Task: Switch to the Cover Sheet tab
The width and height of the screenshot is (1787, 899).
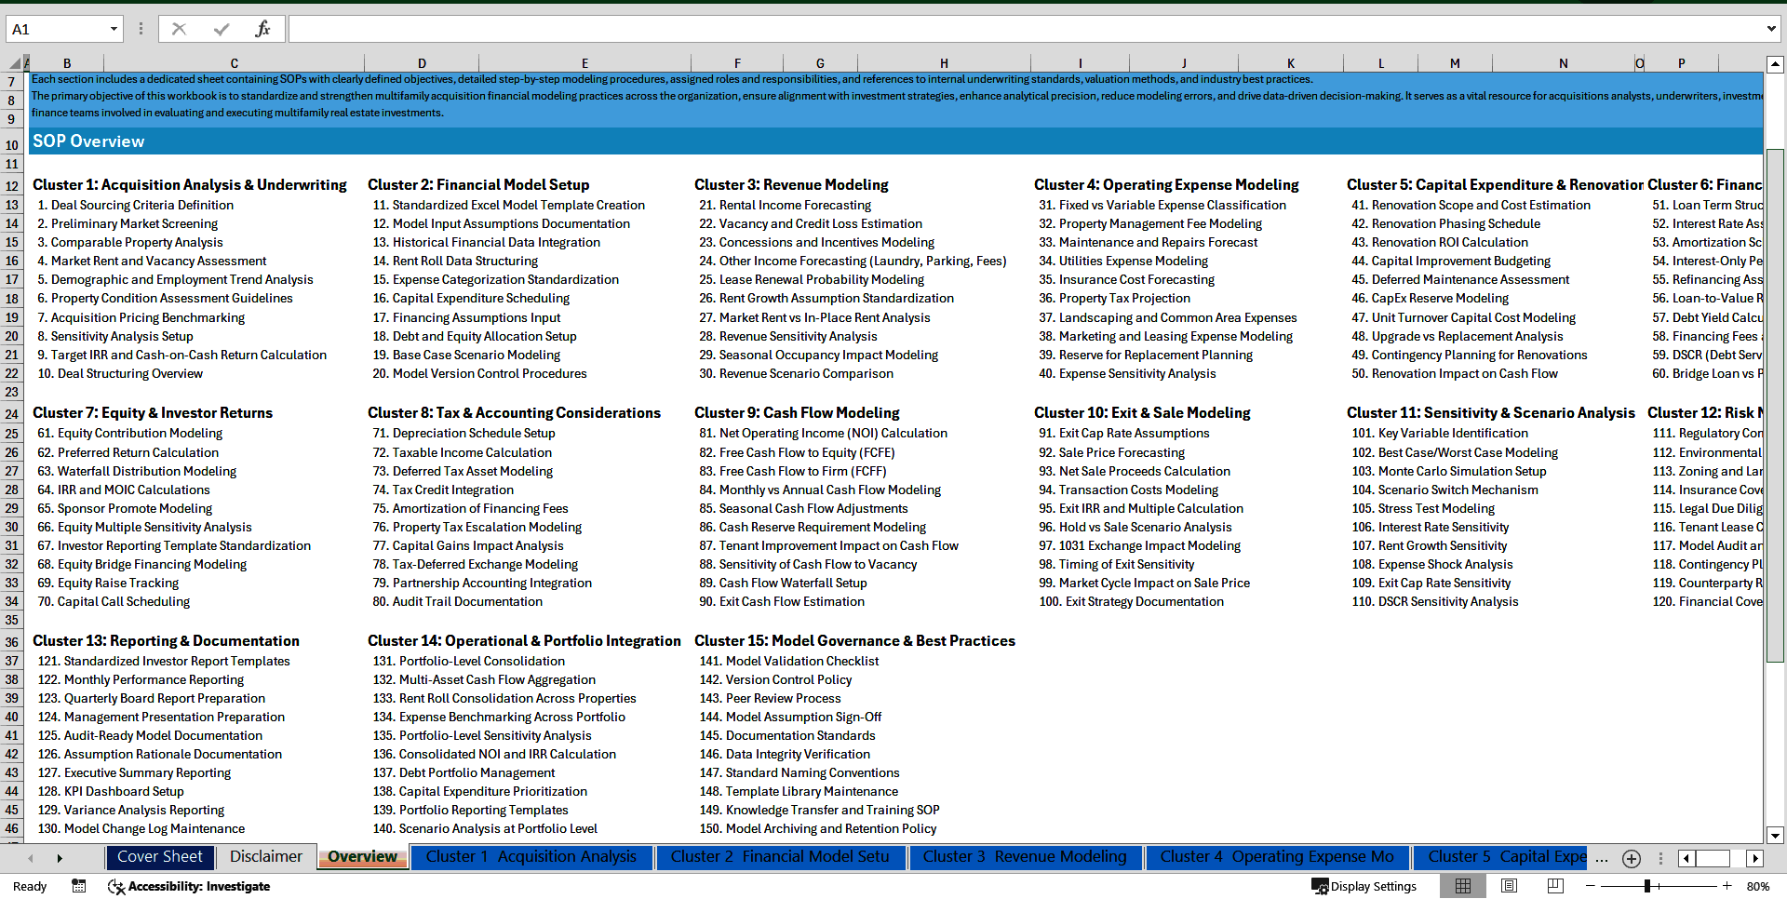Action: [x=159, y=857]
